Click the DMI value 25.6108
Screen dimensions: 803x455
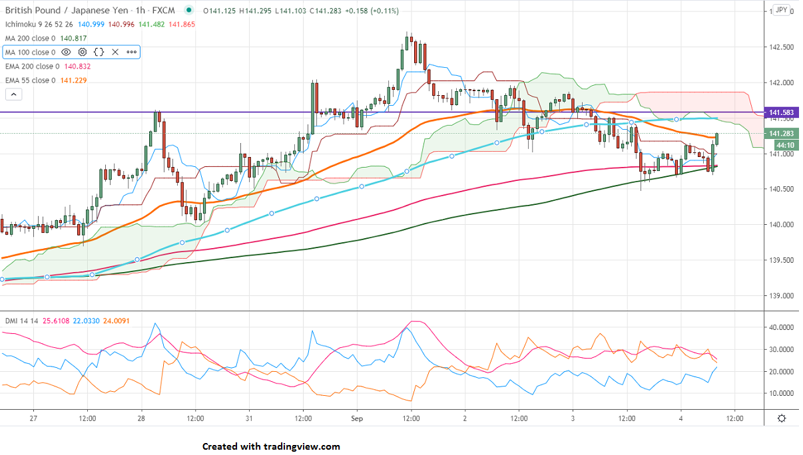(56, 320)
